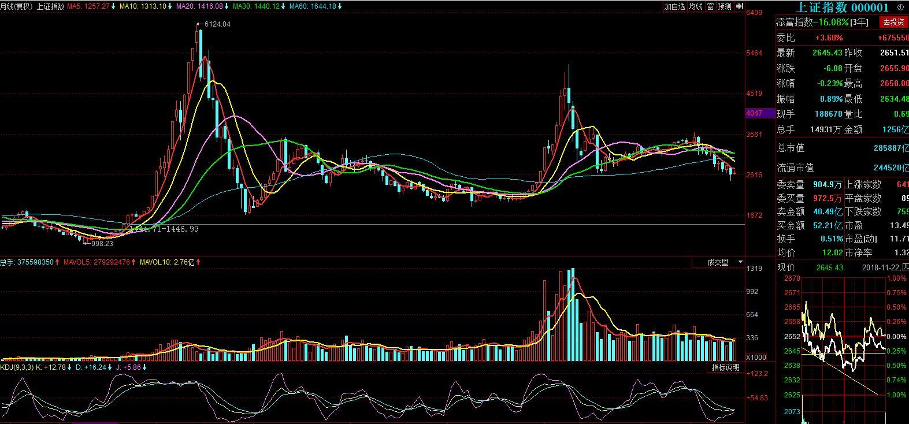Image resolution: width=909 pixels, height=424 pixels.
Task: Click the 换手 0.51% value
Action: click(x=832, y=239)
